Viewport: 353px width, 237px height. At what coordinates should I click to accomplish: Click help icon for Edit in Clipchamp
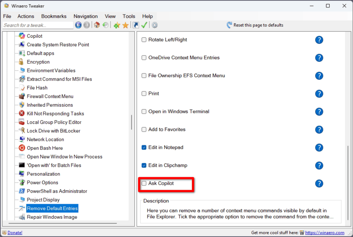click(x=319, y=166)
